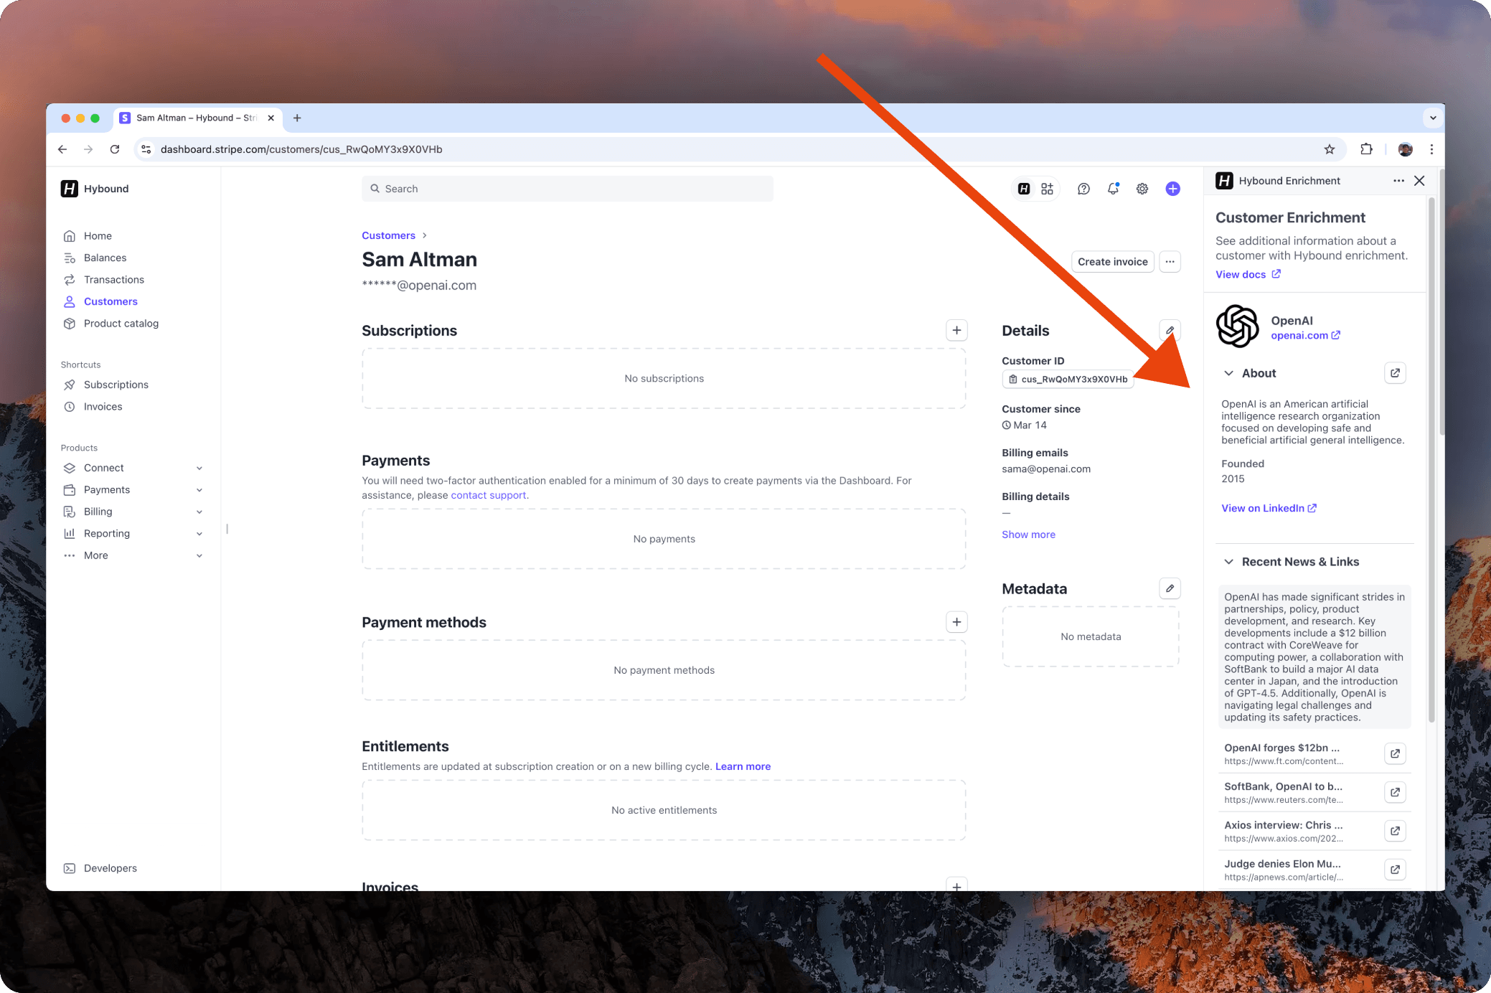
Task: Open the site information icon in address bar
Action: [146, 149]
